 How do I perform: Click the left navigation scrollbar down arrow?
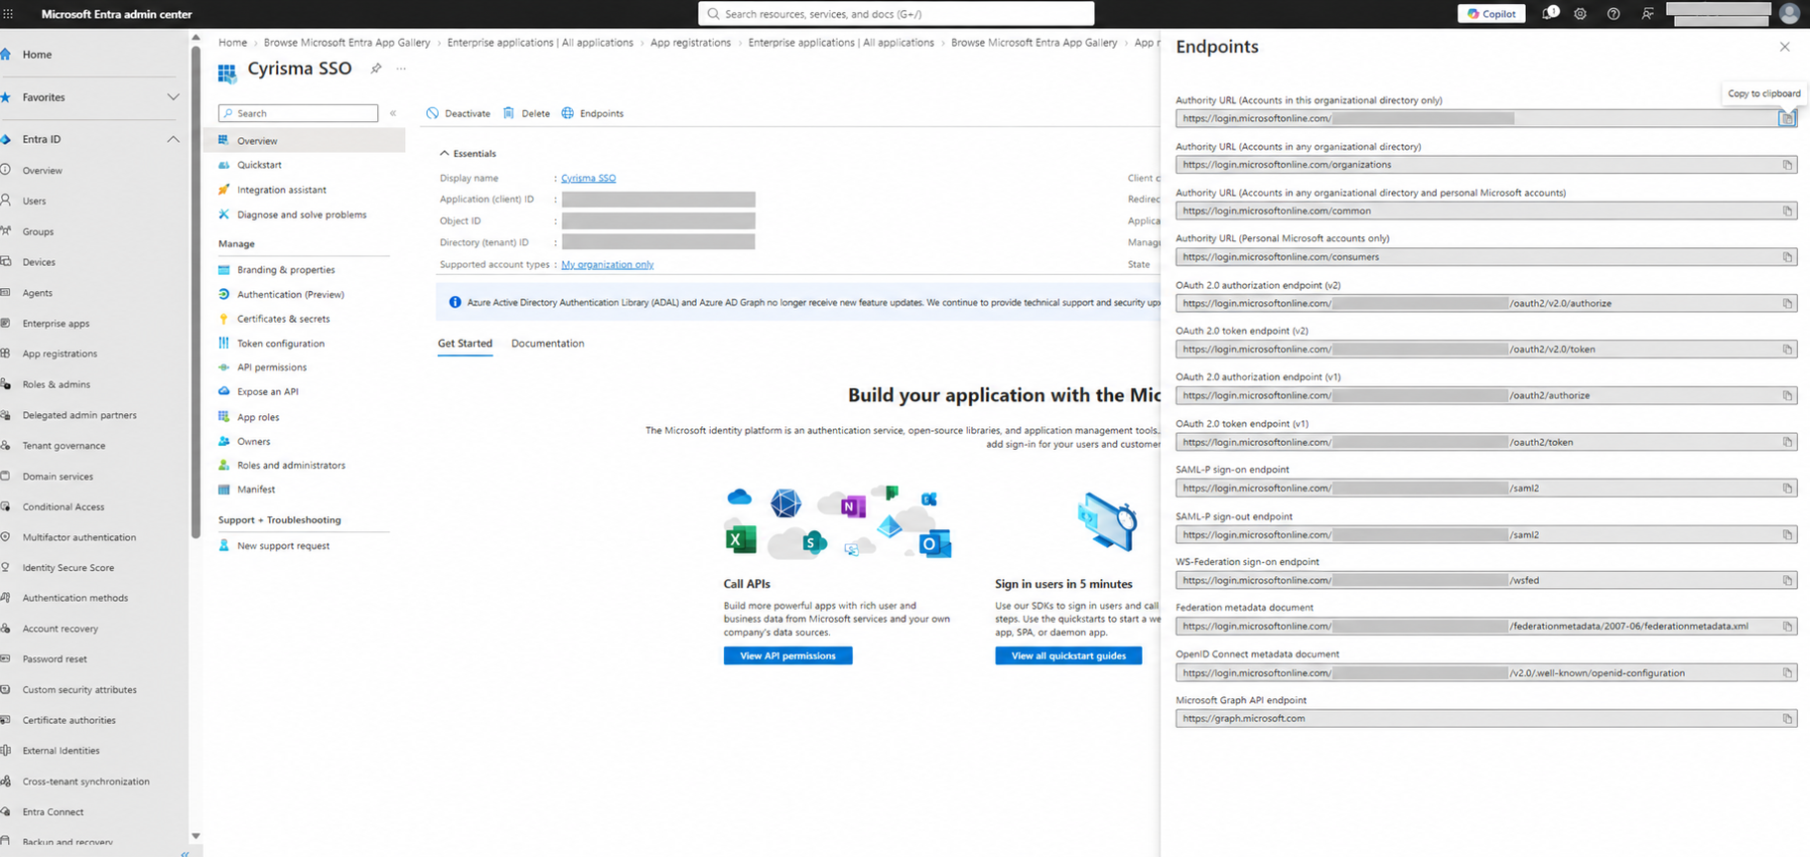pos(196,836)
